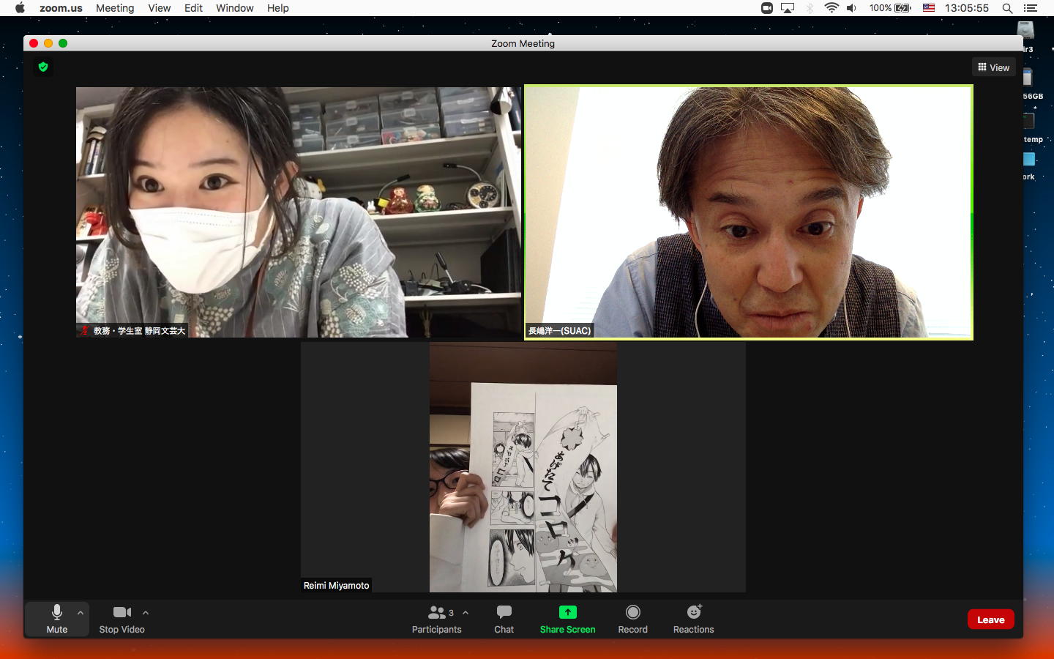This screenshot has height=659, width=1054.
Task: Click the Reimi Miyamoto name label
Action: click(337, 586)
